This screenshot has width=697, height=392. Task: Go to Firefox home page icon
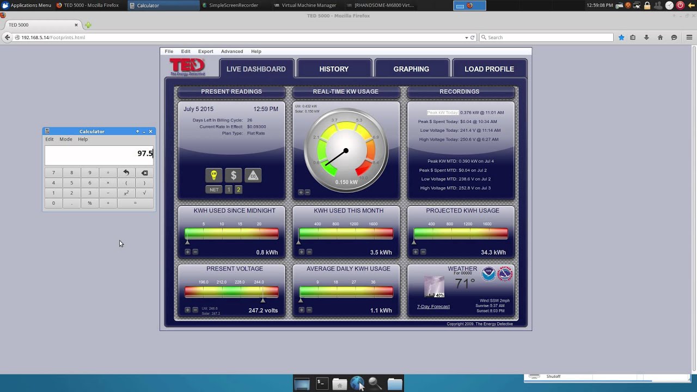(x=660, y=38)
